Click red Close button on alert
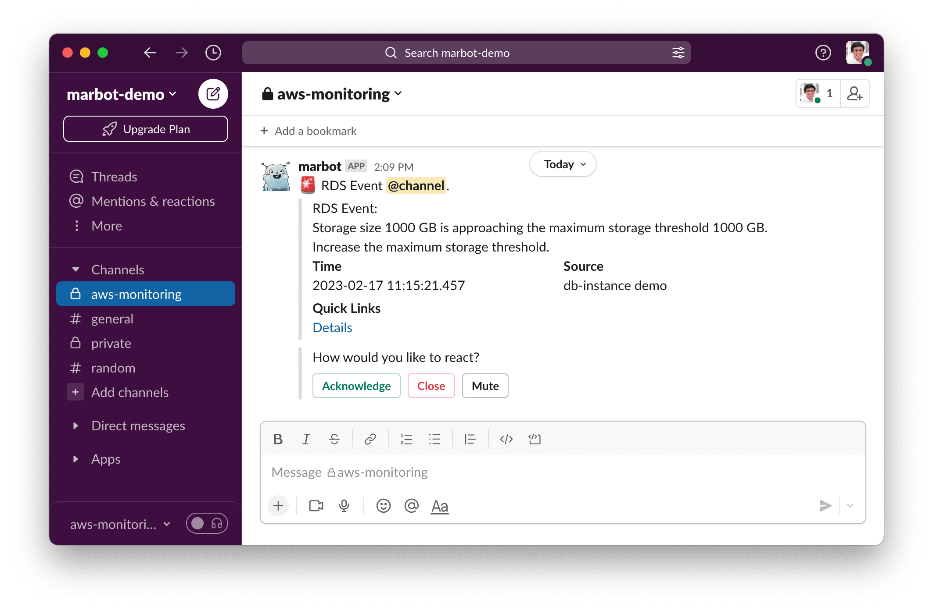The width and height of the screenshot is (933, 610). pos(431,386)
